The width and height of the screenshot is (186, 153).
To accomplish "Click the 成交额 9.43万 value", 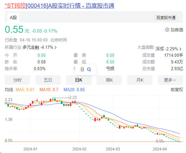I will click(177, 62).
